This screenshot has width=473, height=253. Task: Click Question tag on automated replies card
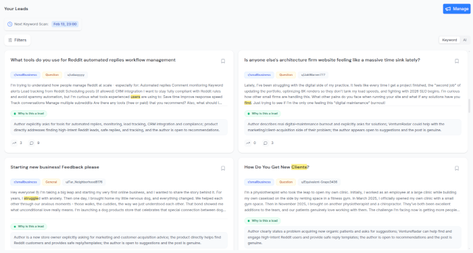click(52, 74)
